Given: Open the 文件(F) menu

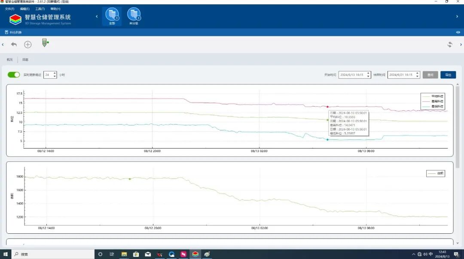Looking at the screenshot, I should click(9, 9).
